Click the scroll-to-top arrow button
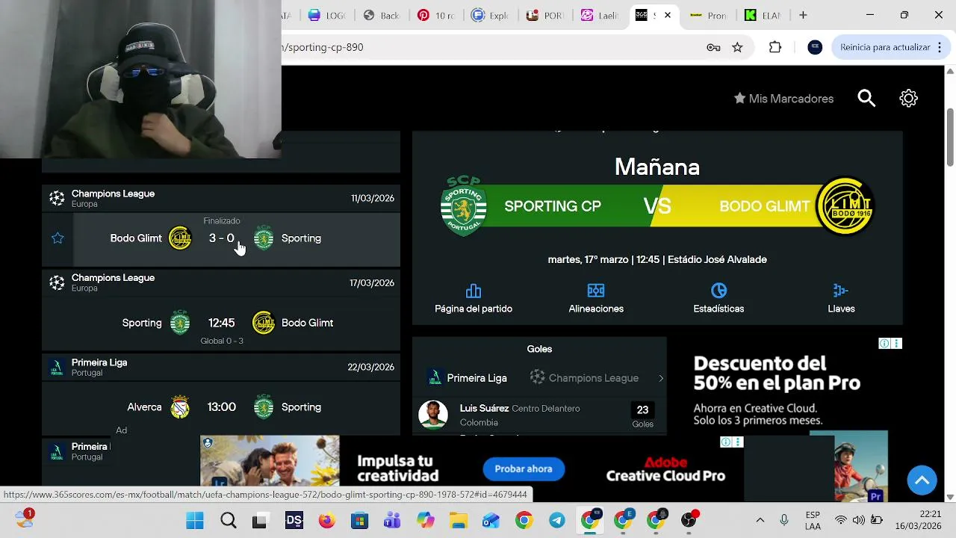This screenshot has width=956, height=538. (x=922, y=480)
